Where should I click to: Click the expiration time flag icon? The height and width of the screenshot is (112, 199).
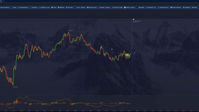(x=133, y=19)
